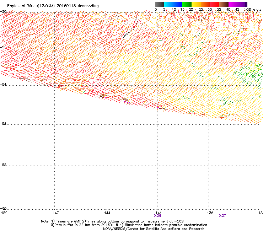Select the '-58' latitude axis label

3,165
